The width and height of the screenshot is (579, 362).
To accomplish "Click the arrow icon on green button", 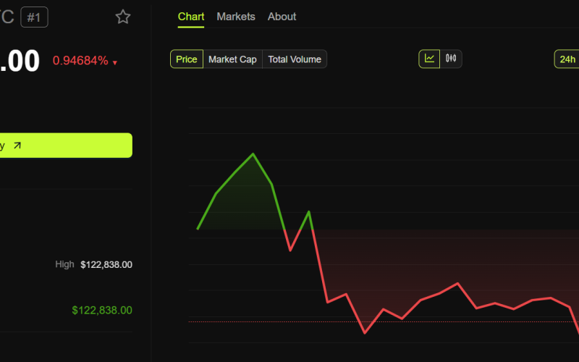I will [17, 146].
